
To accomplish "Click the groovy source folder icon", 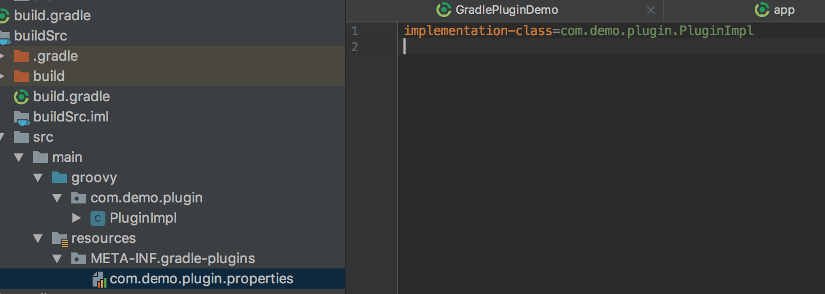I will pyautogui.click(x=60, y=177).
